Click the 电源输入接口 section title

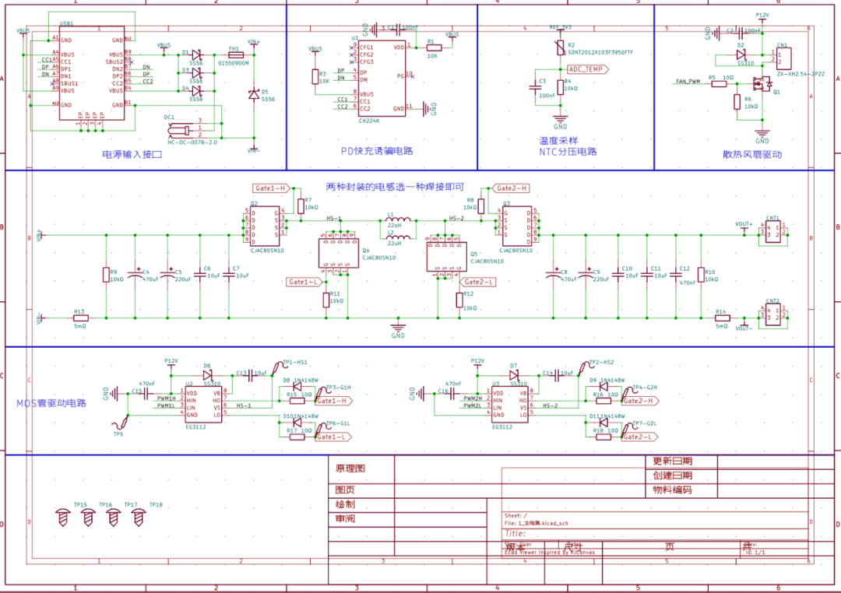[132, 154]
